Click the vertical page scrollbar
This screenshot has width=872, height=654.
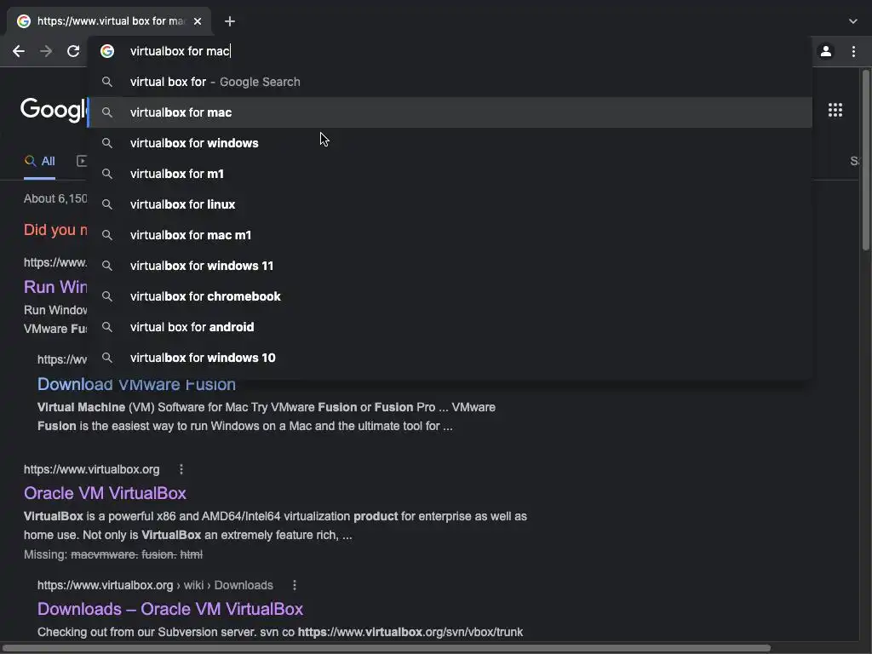pyautogui.click(x=865, y=160)
